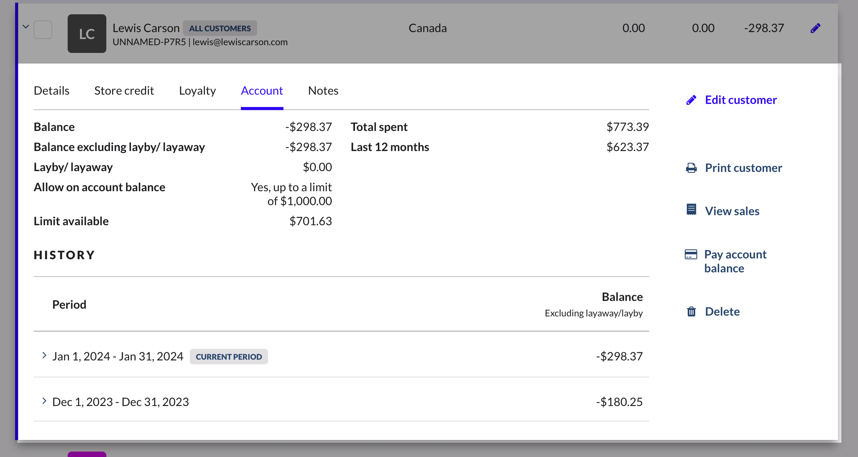Switch to the Details tab
The image size is (858, 457).
[x=51, y=90]
